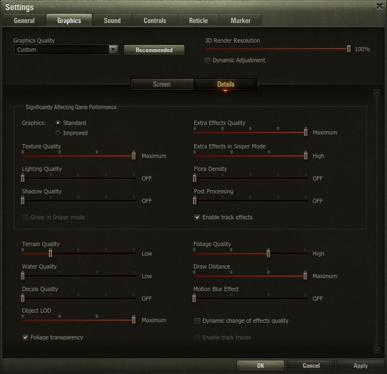The image size is (387, 374).
Task: Open the Marker tab
Action: [240, 20]
